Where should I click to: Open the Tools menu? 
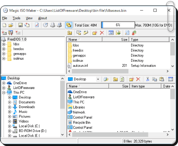click(x=16, y=18)
